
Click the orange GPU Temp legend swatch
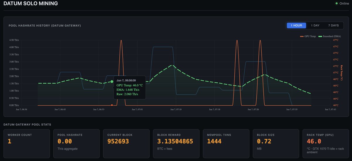point(302,36)
